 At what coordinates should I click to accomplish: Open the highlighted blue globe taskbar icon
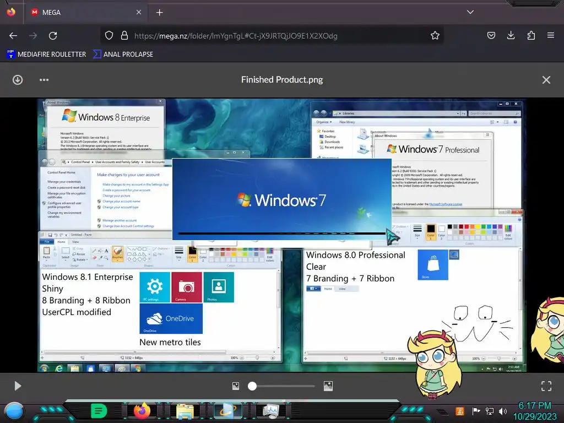click(x=228, y=411)
